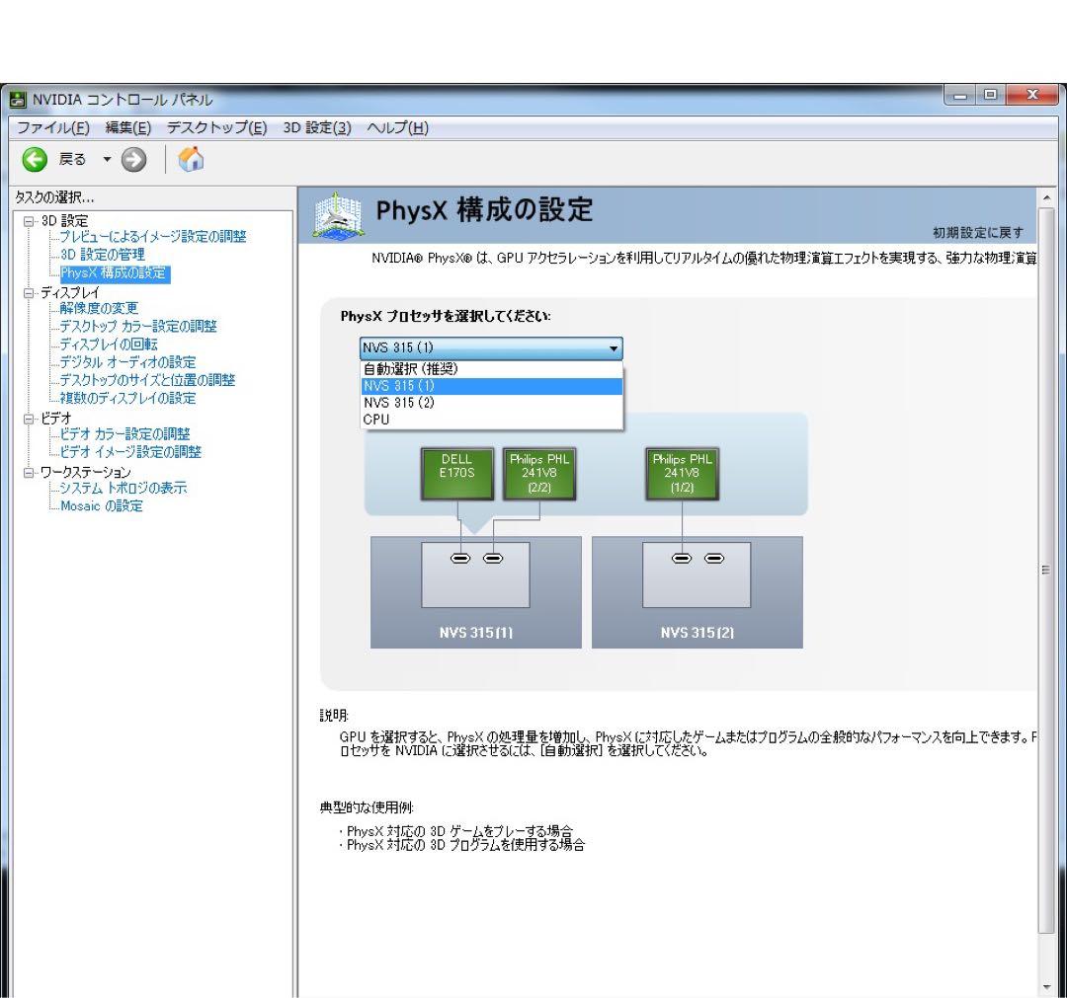Open デスクトップ カラー設定の調整 page
Screen dimensions: 1067x998
pyautogui.click(x=138, y=327)
